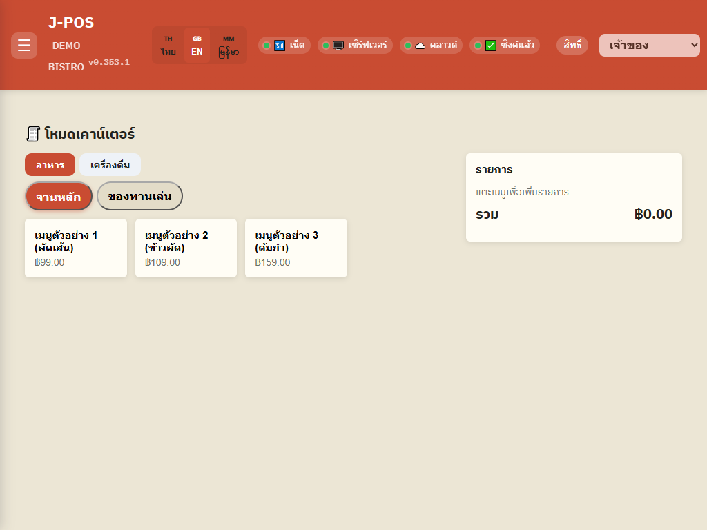Screen dimensions: 707x530
Task: Choose the ของทานเล่น subcategory
Action: (139, 196)
